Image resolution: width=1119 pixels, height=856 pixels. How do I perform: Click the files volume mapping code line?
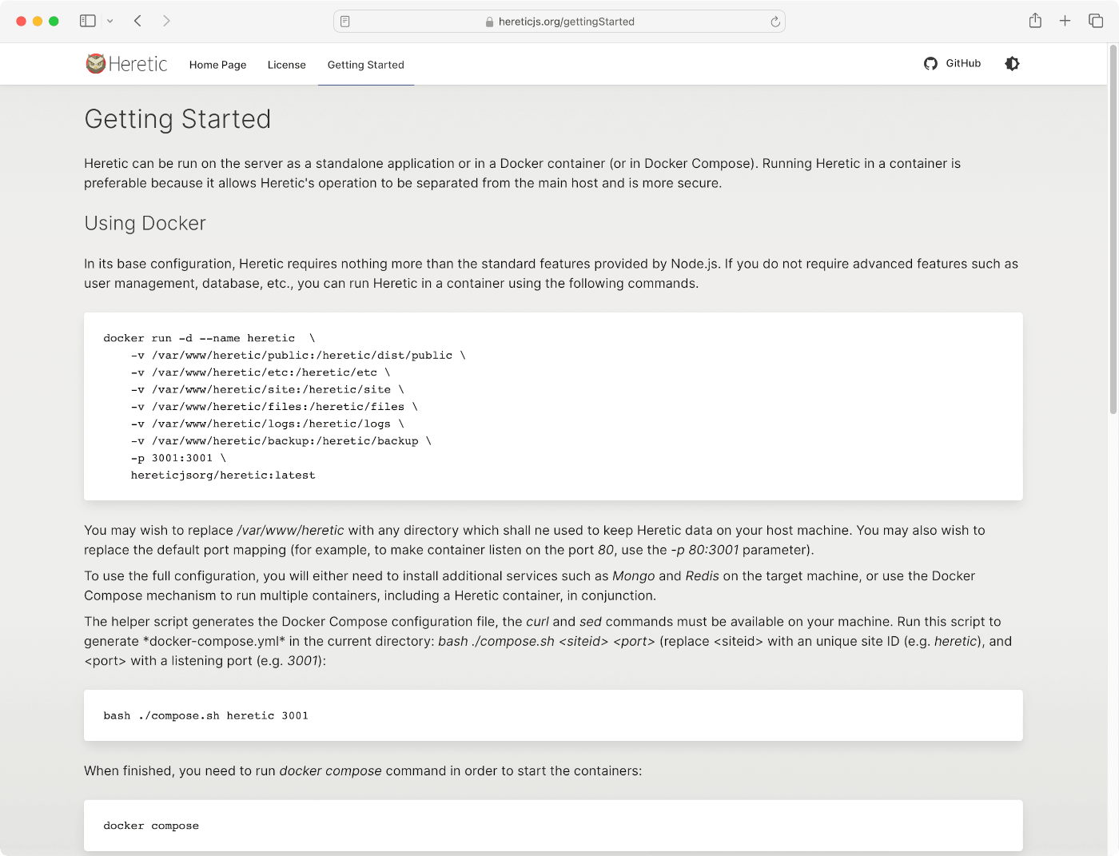274,406
